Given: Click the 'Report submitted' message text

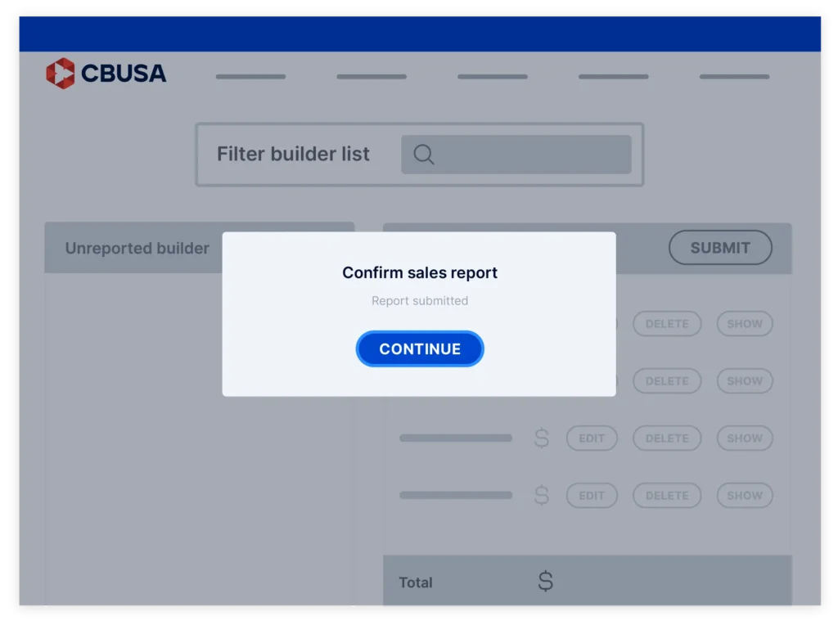Looking at the screenshot, I should (420, 301).
